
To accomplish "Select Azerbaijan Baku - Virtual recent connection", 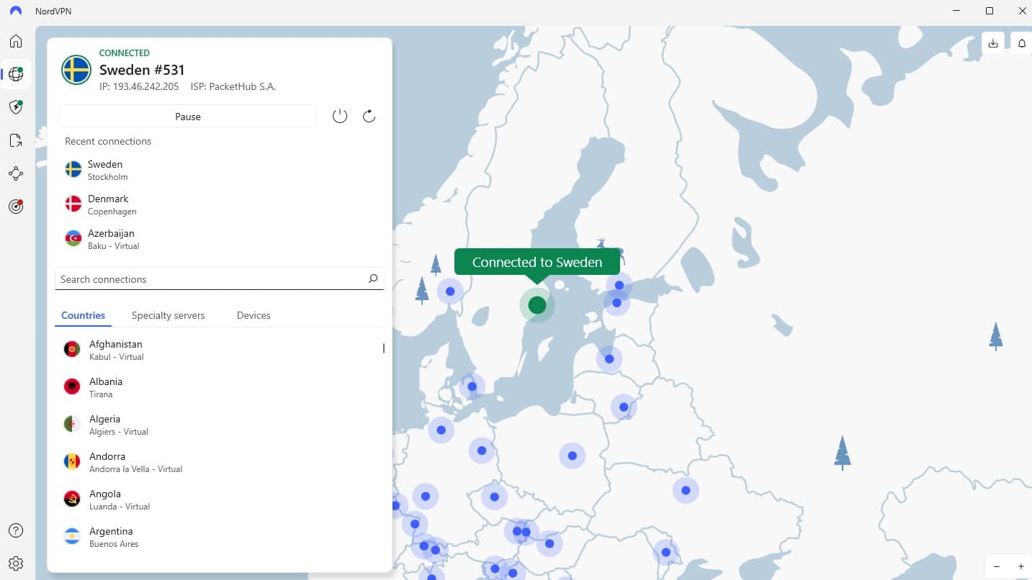I will [220, 239].
